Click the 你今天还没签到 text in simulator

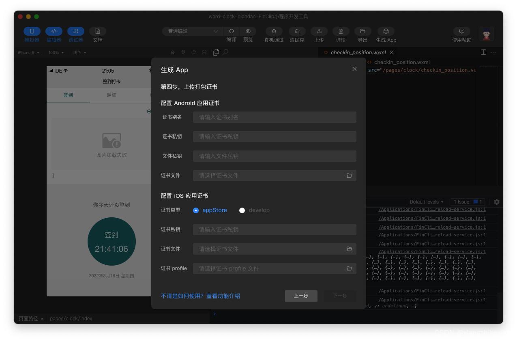[x=112, y=205]
